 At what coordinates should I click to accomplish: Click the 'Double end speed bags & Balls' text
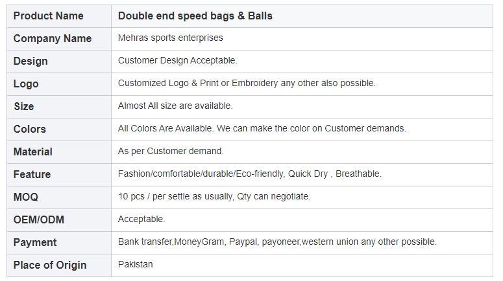(195, 16)
